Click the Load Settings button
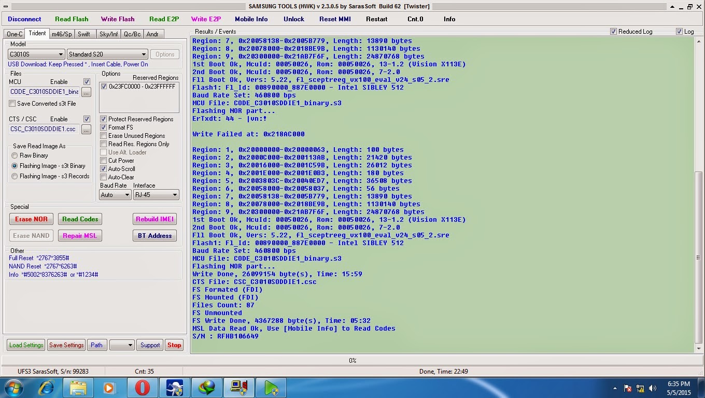The width and height of the screenshot is (705, 398). click(26, 345)
